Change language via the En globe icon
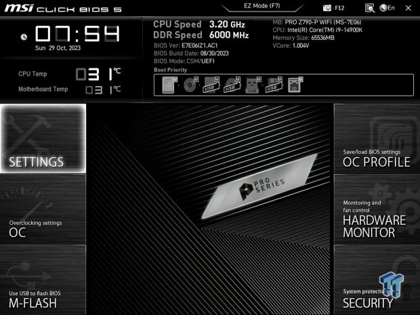 click(x=387, y=8)
